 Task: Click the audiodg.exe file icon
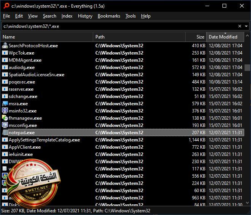click(x=5, y=67)
